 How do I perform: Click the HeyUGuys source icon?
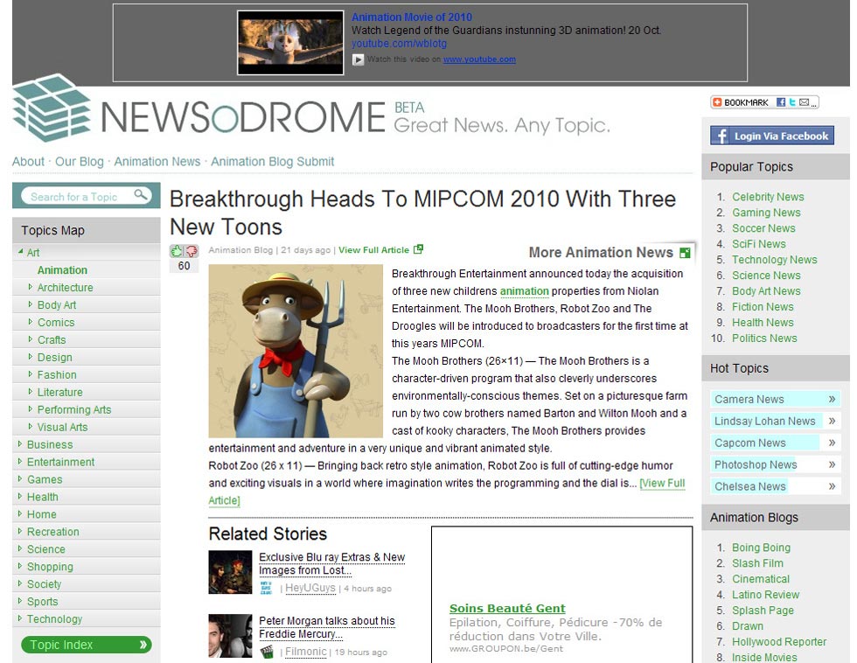coord(266,588)
